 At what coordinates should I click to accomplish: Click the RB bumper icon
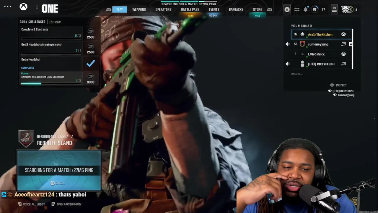[269, 9]
